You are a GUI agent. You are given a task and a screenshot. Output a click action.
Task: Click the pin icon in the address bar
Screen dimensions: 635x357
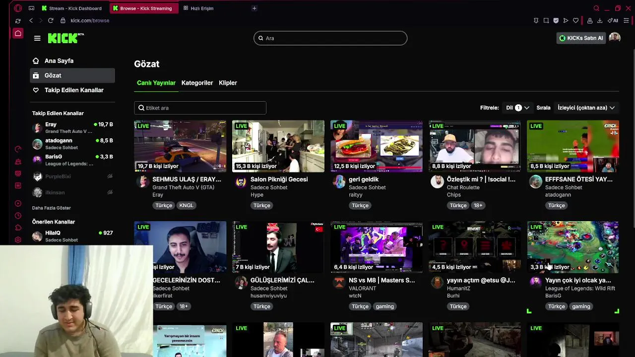coord(536,20)
